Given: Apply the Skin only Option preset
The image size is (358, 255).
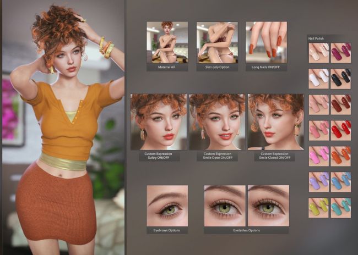Looking at the screenshot, I should [x=217, y=42].
